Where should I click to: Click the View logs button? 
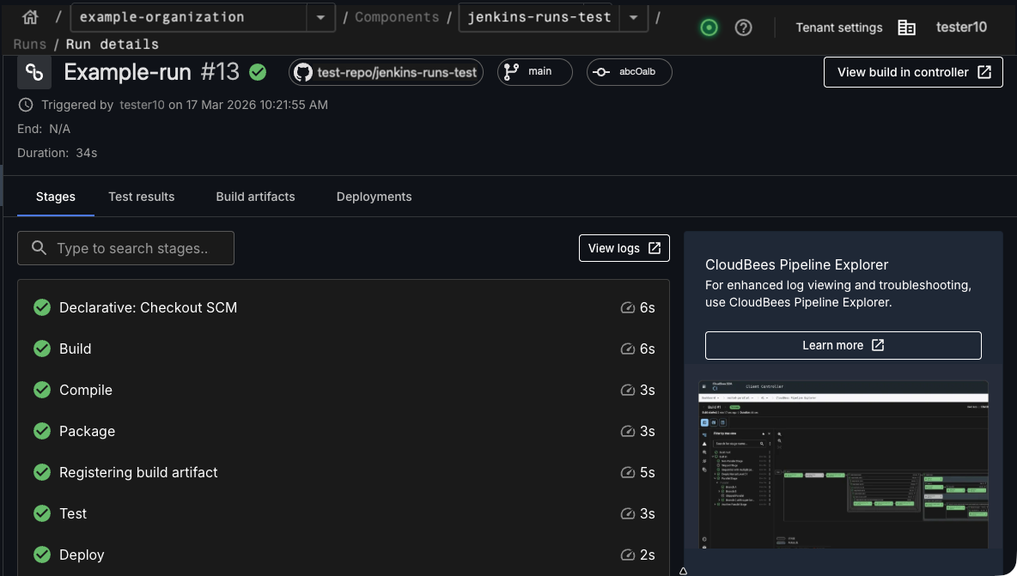624,248
